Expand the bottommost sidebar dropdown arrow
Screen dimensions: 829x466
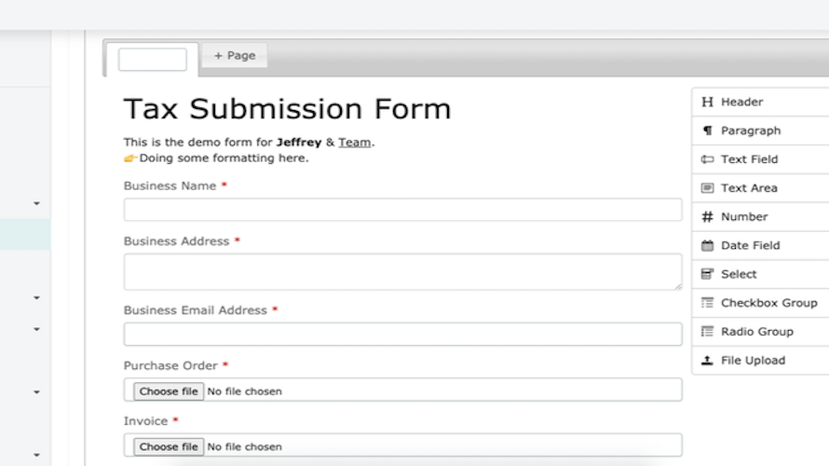36,455
